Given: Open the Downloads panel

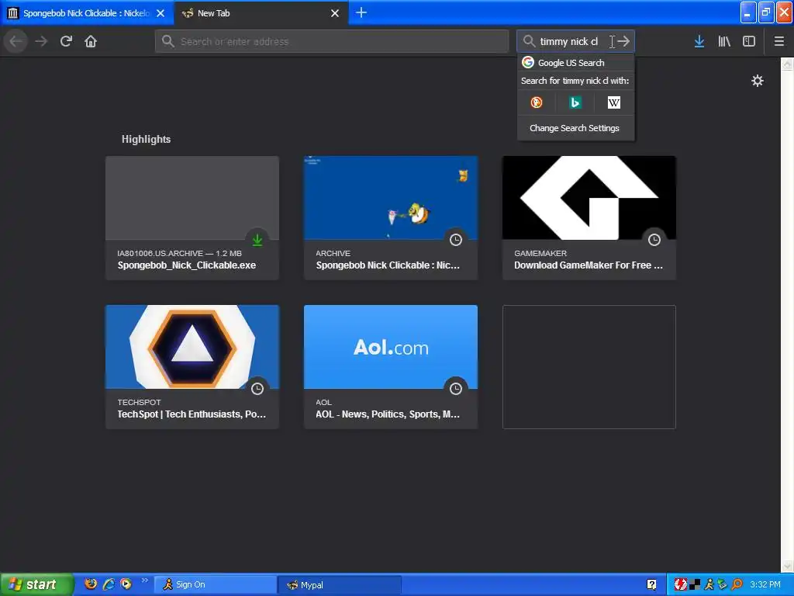Looking at the screenshot, I should (x=699, y=41).
